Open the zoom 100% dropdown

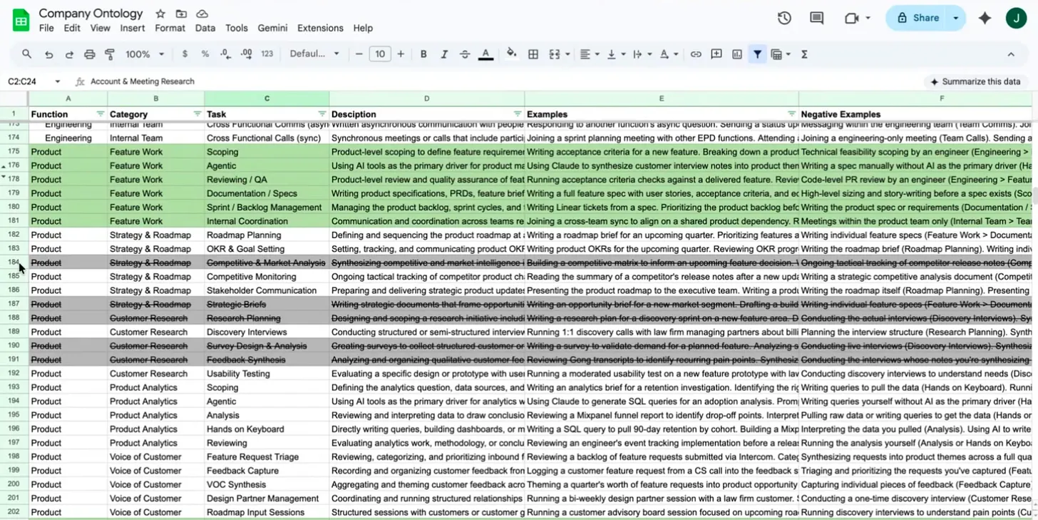point(145,54)
